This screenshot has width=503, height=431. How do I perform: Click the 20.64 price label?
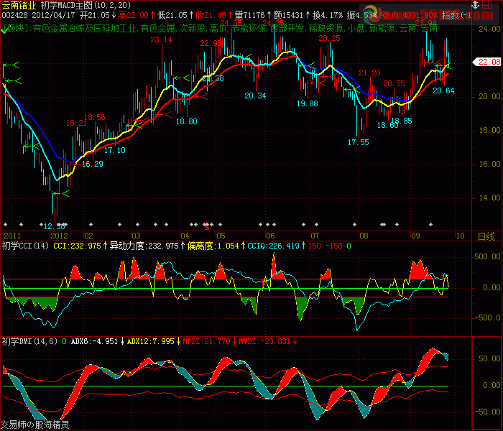pos(443,91)
